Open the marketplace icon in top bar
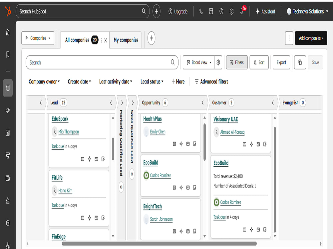333x249 pixels. tap(211, 11)
